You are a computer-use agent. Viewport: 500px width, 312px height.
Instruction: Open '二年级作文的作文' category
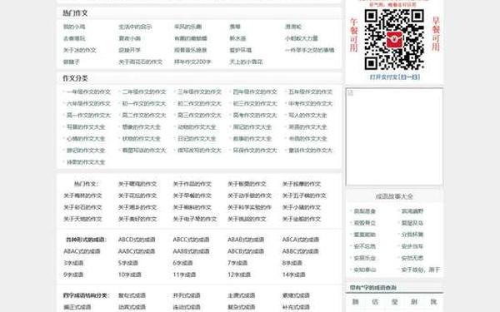coord(144,92)
